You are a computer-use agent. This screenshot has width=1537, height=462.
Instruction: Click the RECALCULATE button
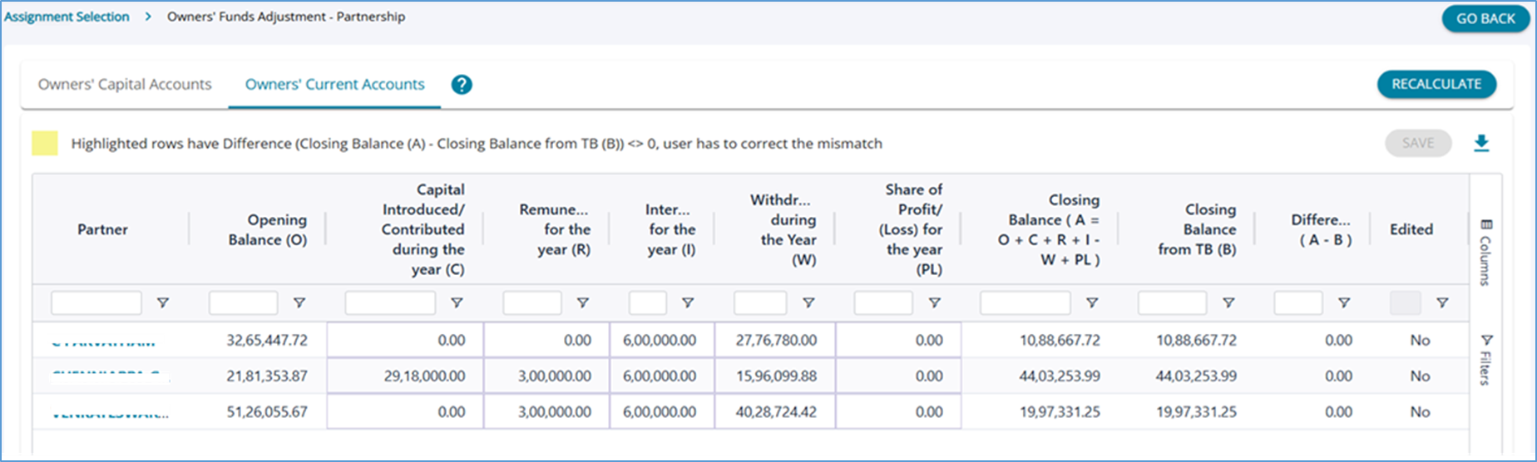[x=1436, y=84]
